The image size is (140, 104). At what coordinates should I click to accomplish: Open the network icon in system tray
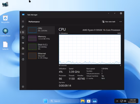click(121, 101)
